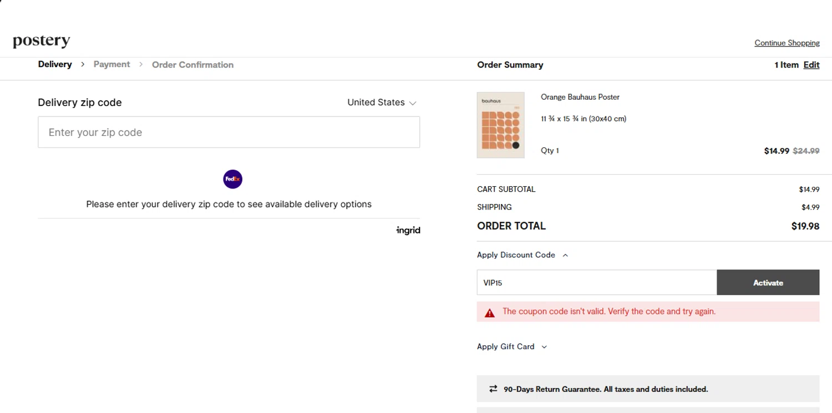The height and width of the screenshot is (413, 832).
Task: Click the Continue Shopping link
Action: (787, 43)
